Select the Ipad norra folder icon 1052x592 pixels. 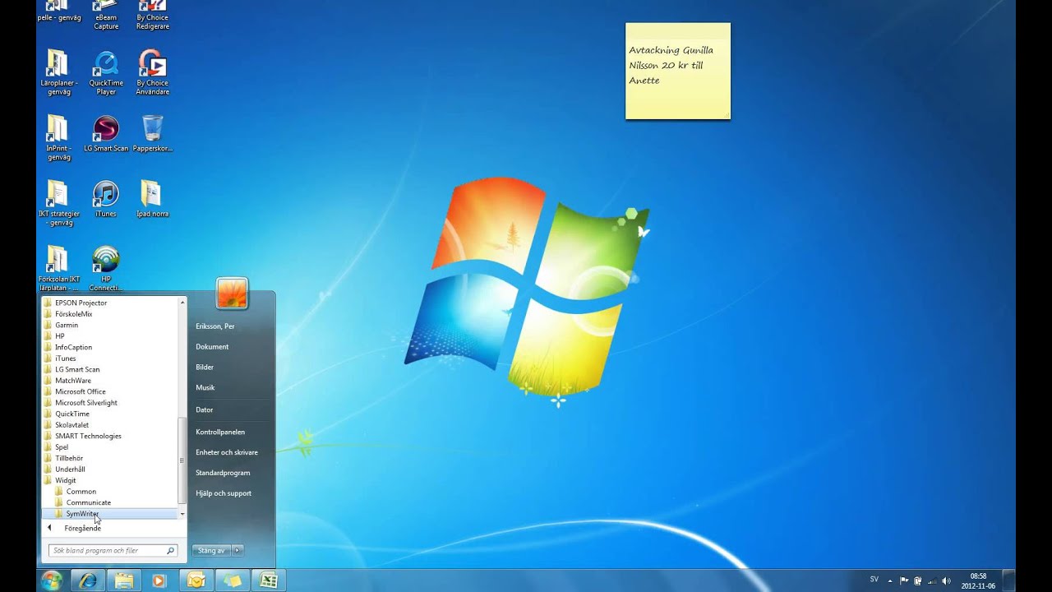point(152,199)
